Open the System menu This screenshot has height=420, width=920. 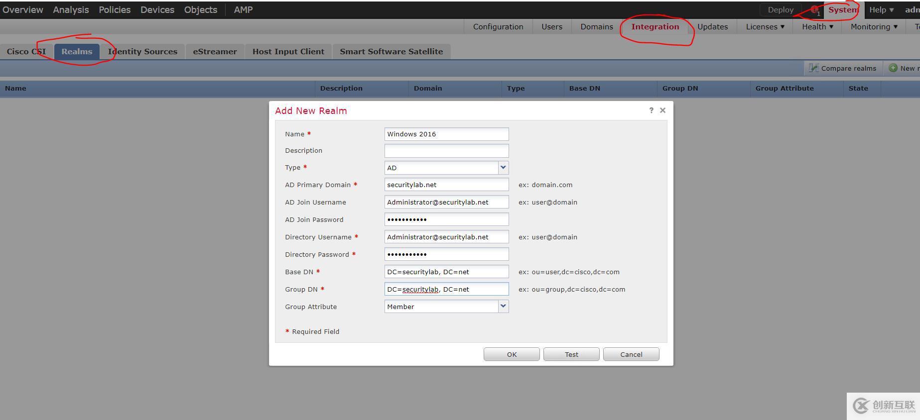pyautogui.click(x=843, y=10)
